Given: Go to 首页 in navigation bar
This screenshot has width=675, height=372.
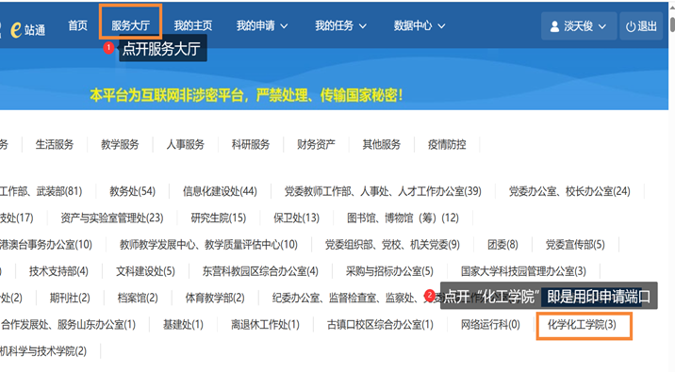Looking at the screenshot, I should click(78, 25).
